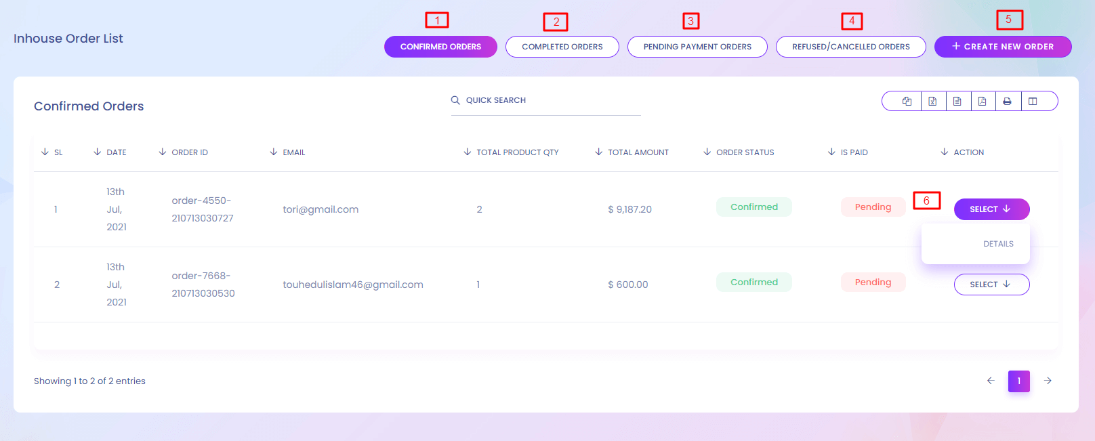The image size is (1095, 441).
Task: Choose Details from the action menu
Action: pos(998,244)
